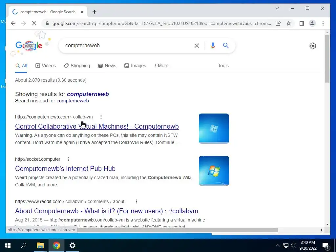The image size is (336, 252).
Task: Open File Explorer from taskbar
Action: [40, 245]
